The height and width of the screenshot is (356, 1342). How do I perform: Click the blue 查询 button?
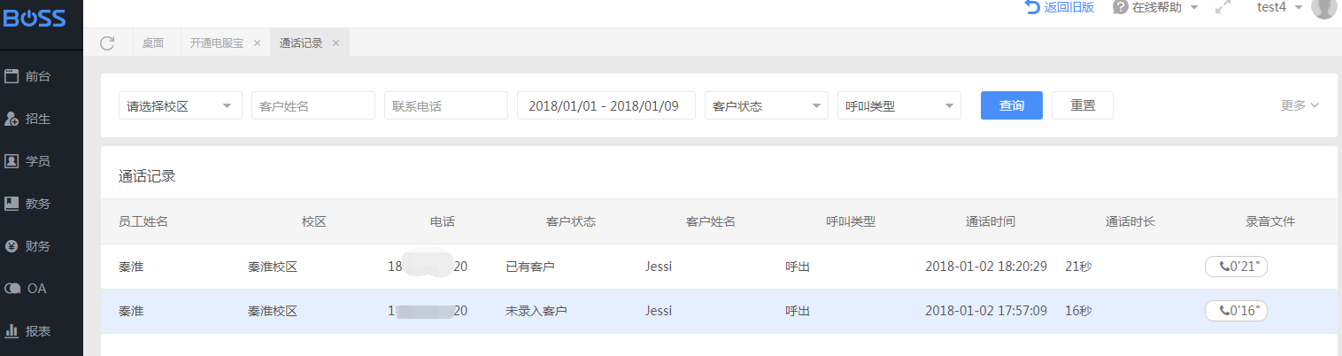tap(1012, 105)
